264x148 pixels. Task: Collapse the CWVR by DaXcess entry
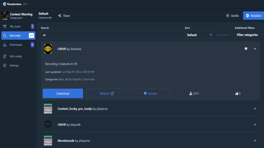point(255,49)
